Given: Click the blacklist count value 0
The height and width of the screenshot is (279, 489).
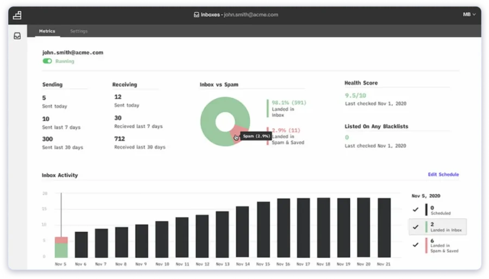Looking at the screenshot, I should click(346, 138).
